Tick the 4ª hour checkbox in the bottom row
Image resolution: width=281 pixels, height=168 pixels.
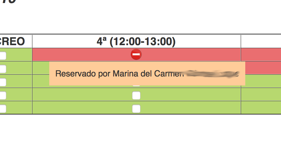coord(136,109)
